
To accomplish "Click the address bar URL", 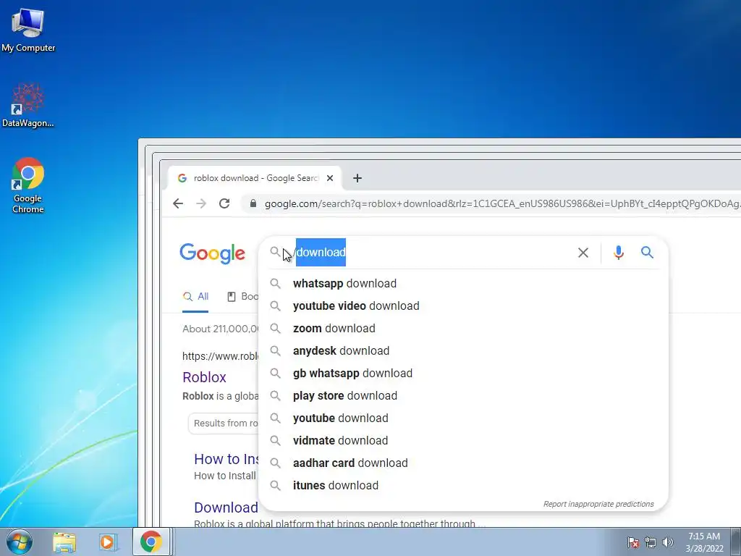I will tap(502, 203).
